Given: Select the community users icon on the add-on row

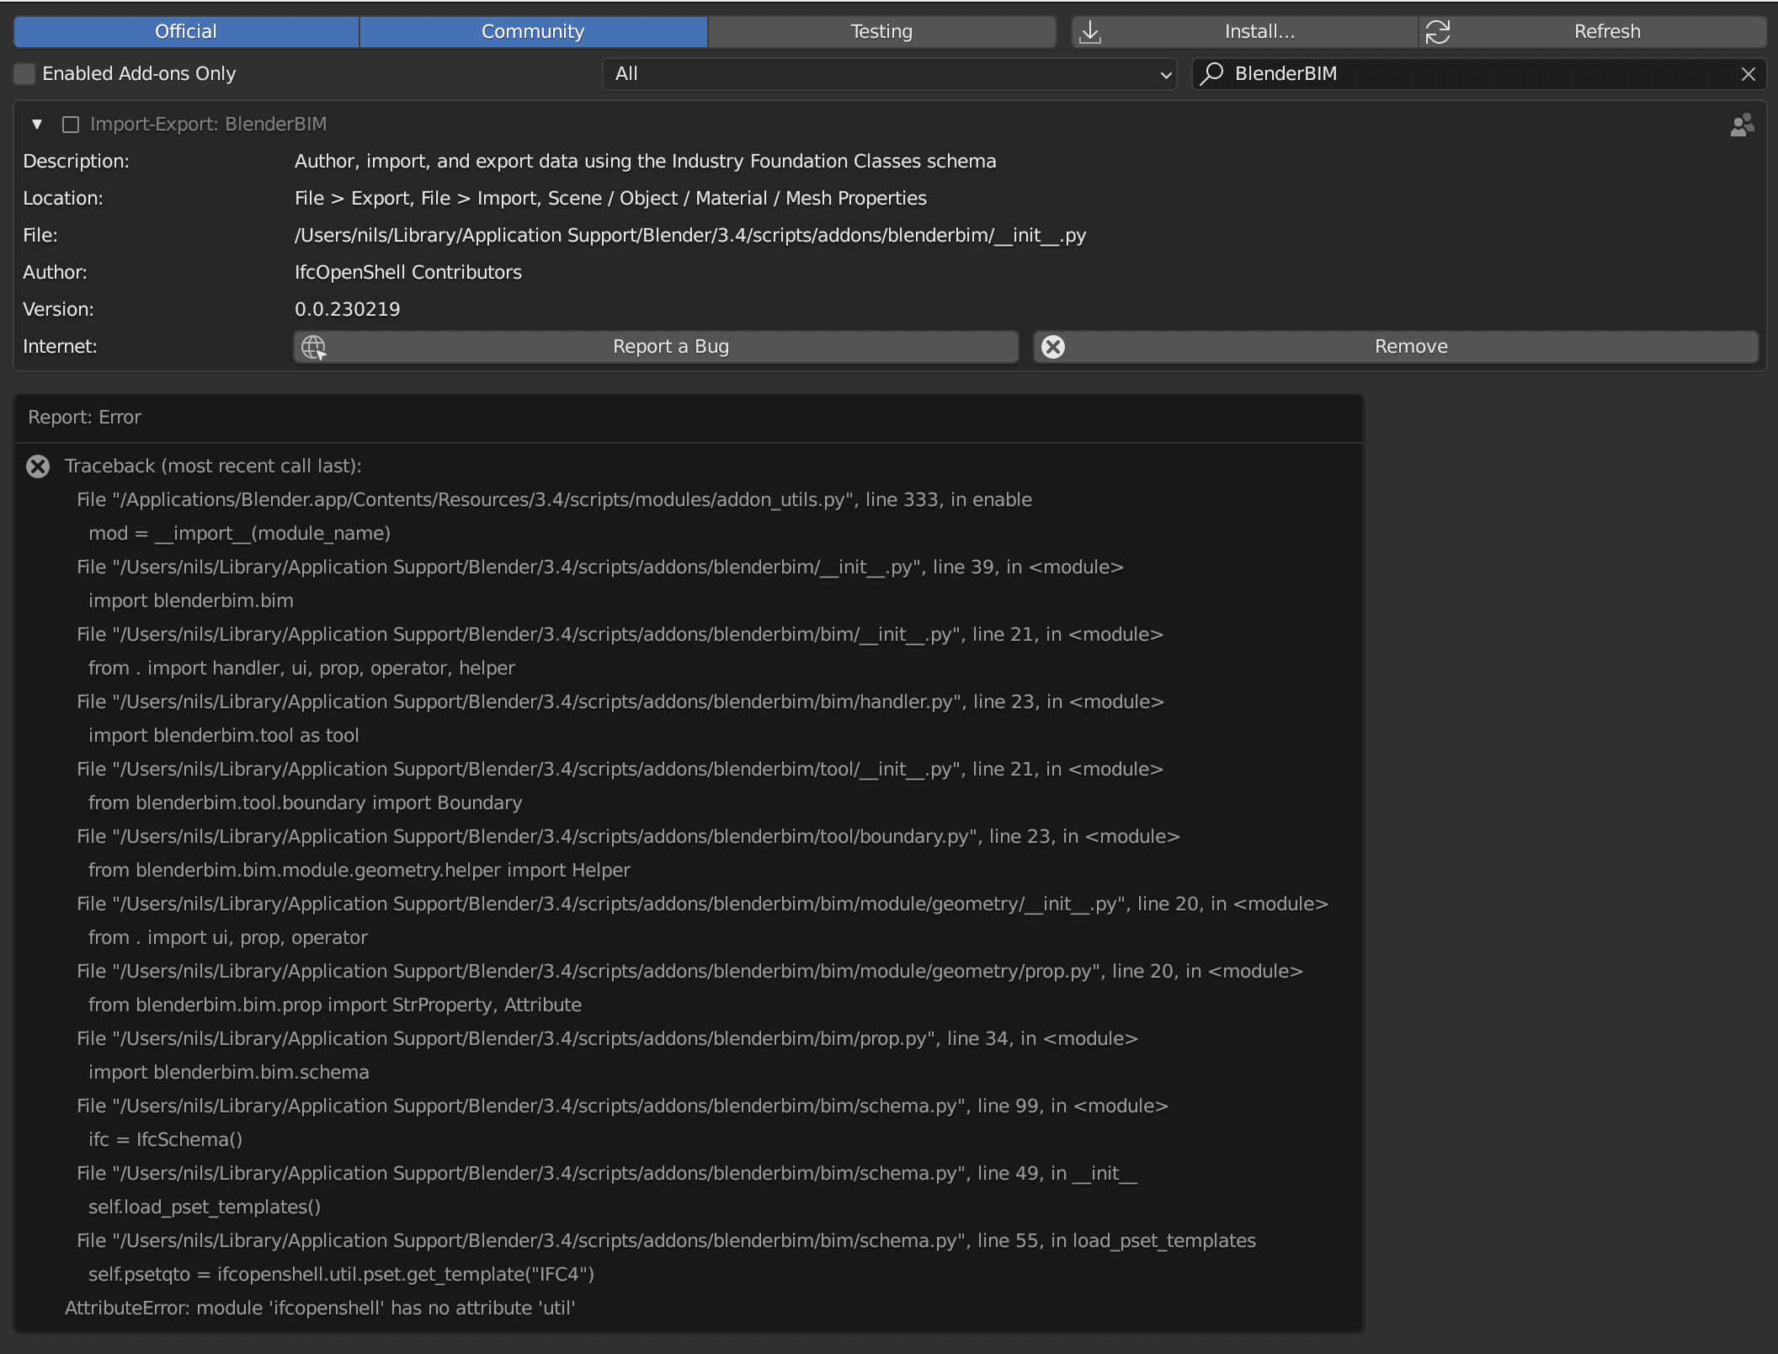Looking at the screenshot, I should [x=1742, y=125].
